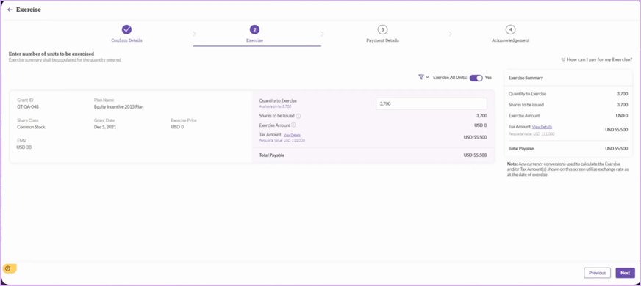Open the filter funnel icon
The height and width of the screenshot is (286, 641).
pyautogui.click(x=421, y=77)
